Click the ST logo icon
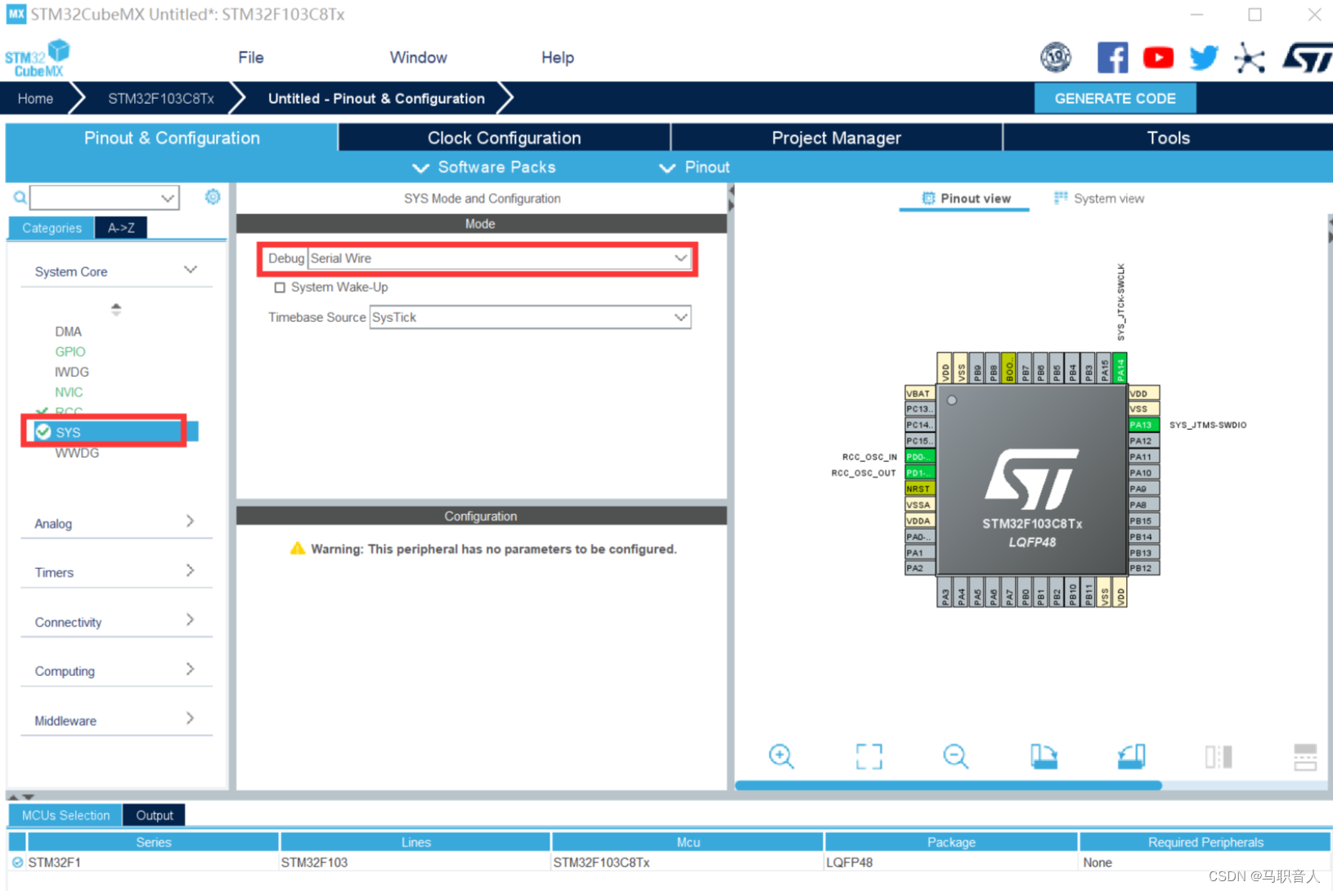The image size is (1333, 891). pyautogui.click(x=1307, y=57)
